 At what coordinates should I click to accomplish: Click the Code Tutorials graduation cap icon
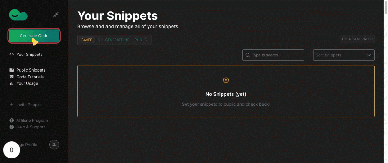point(12,77)
